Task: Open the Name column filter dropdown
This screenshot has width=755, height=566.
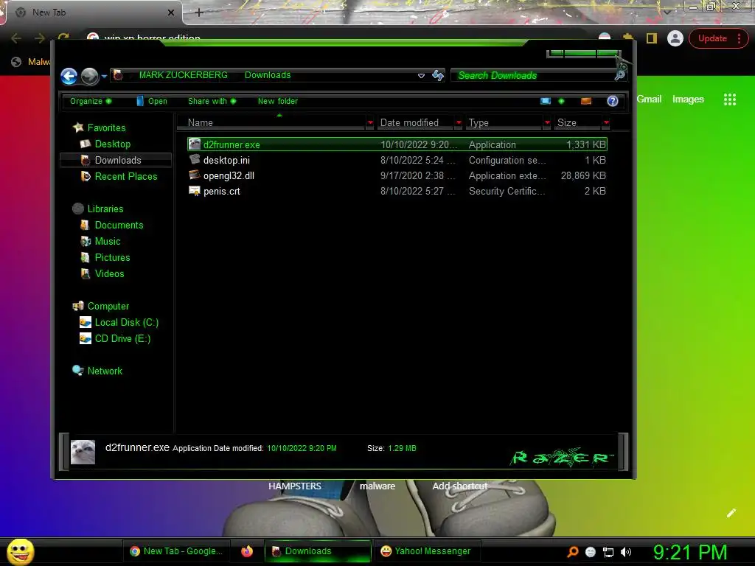Action: click(x=370, y=123)
